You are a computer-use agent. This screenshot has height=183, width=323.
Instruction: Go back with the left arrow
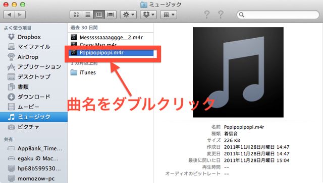[x=9, y=15]
